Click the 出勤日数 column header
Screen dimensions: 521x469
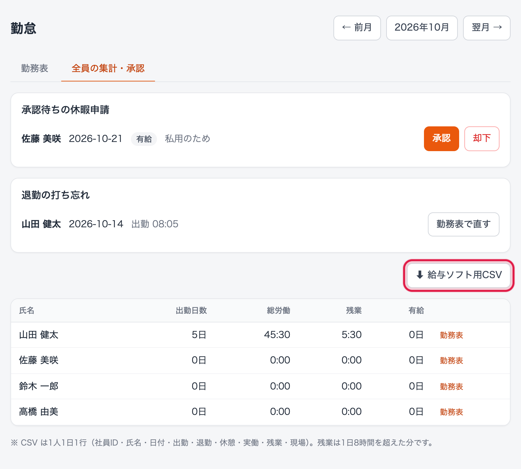[191, 311]
